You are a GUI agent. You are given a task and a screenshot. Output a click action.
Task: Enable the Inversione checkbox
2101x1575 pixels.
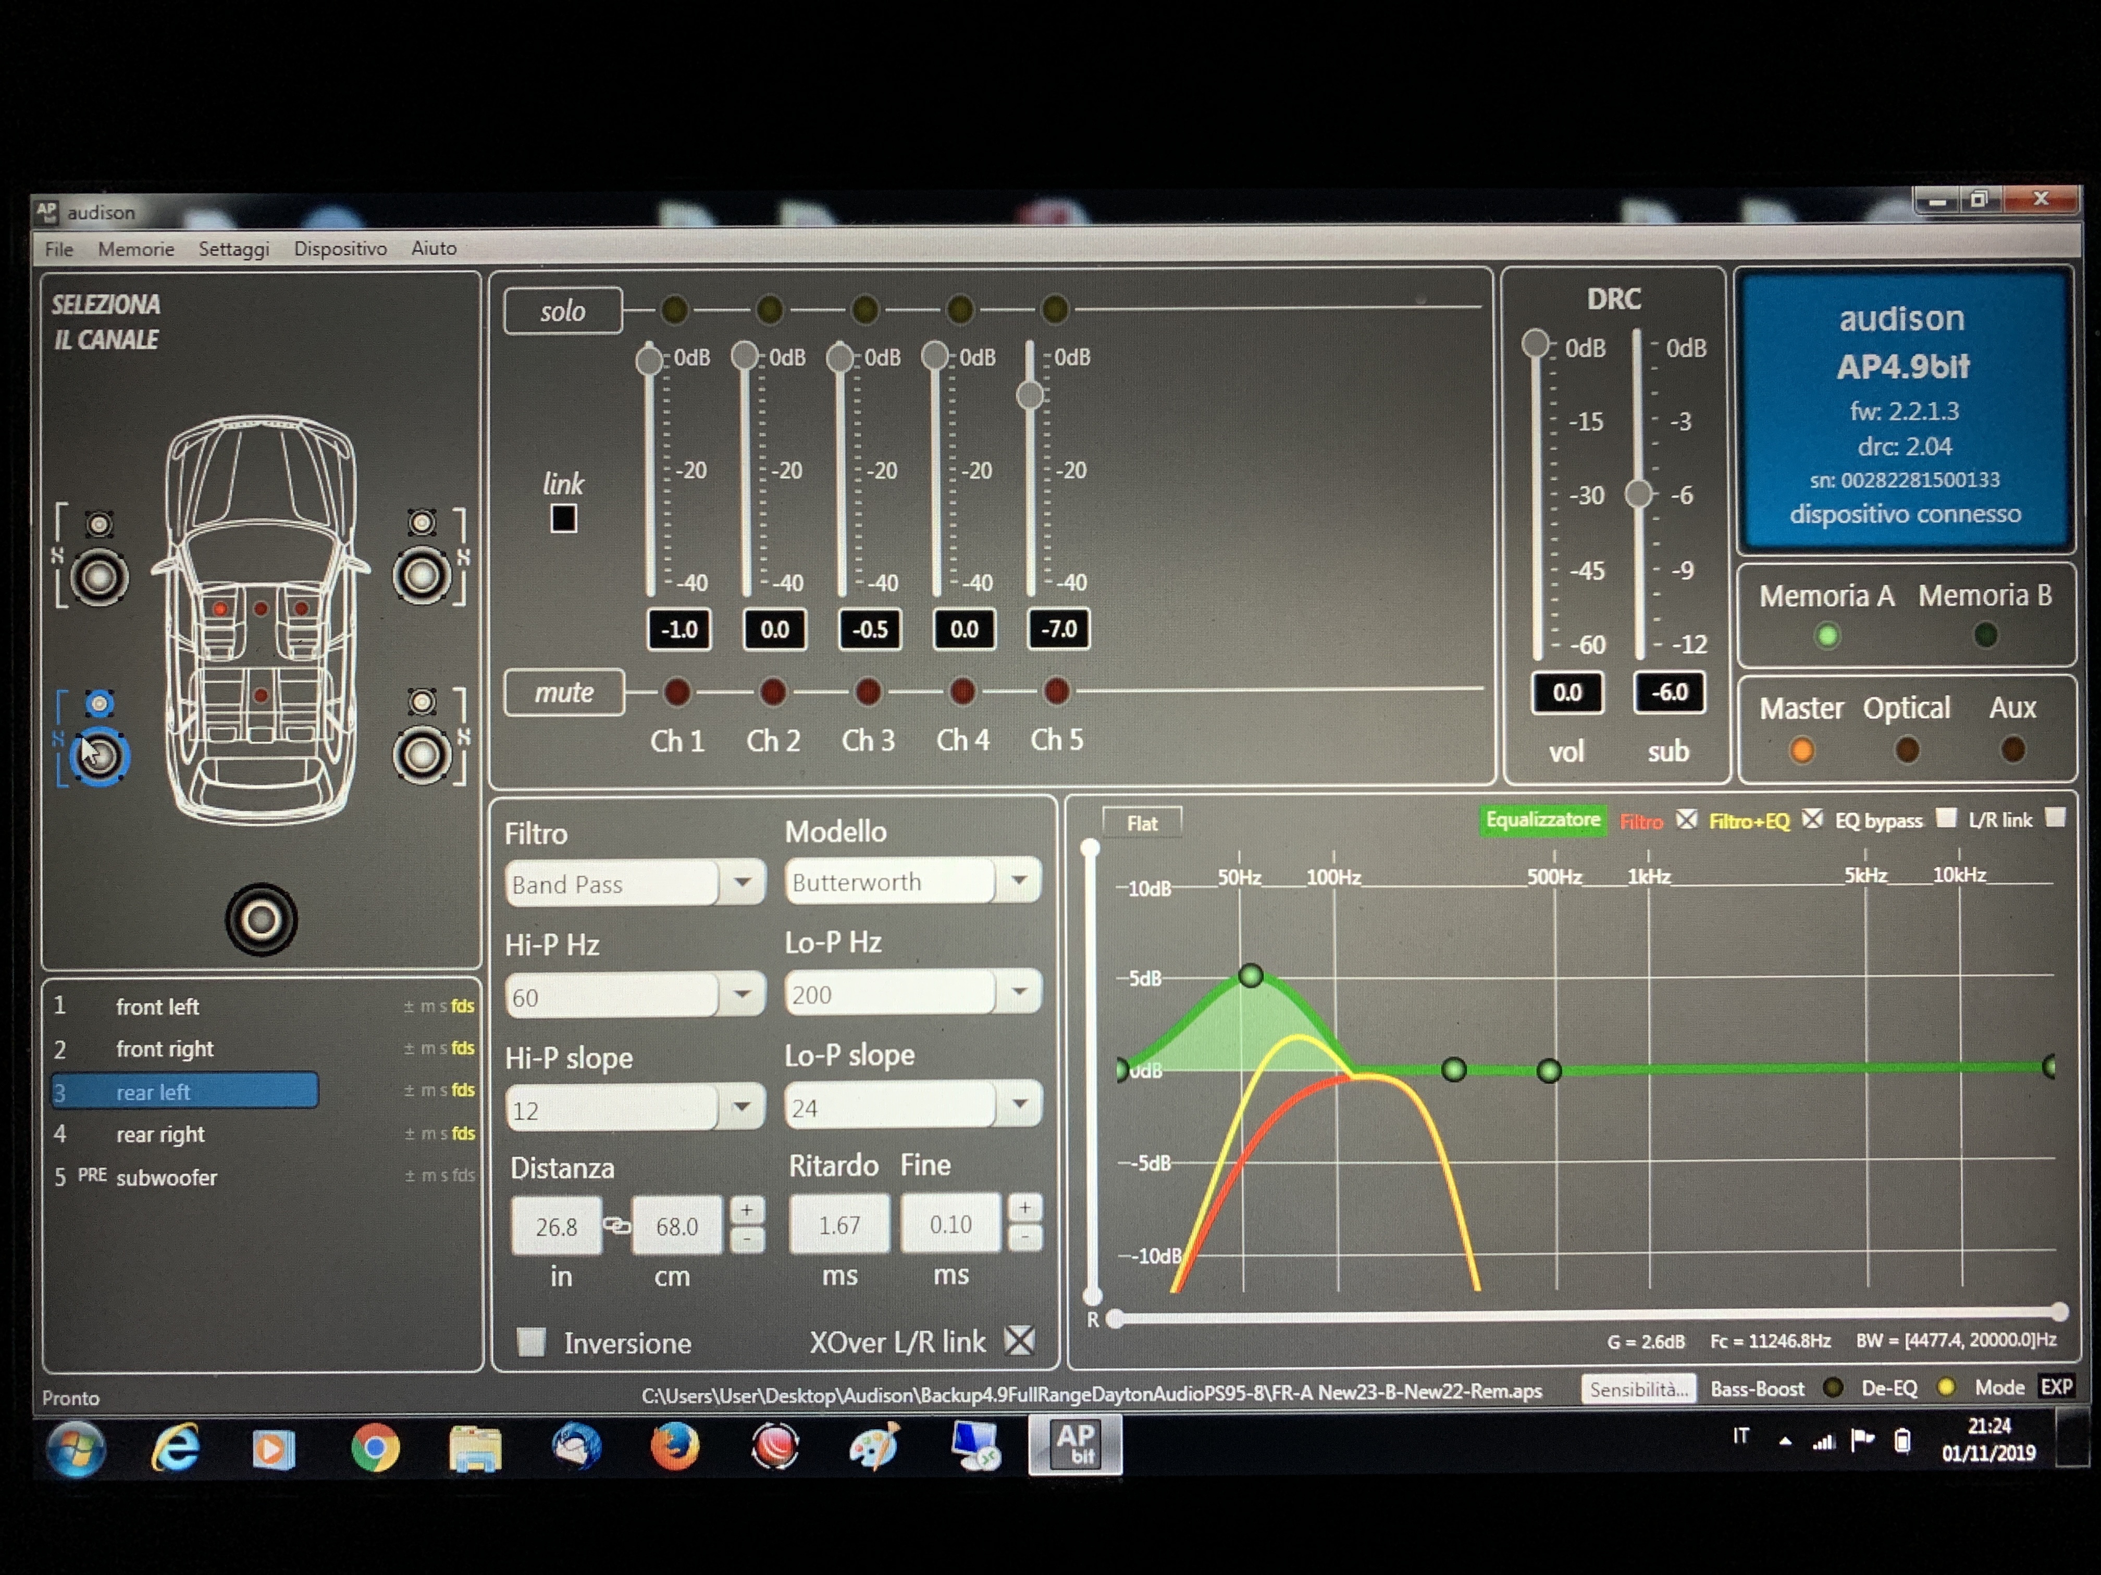coord(531,1342)
